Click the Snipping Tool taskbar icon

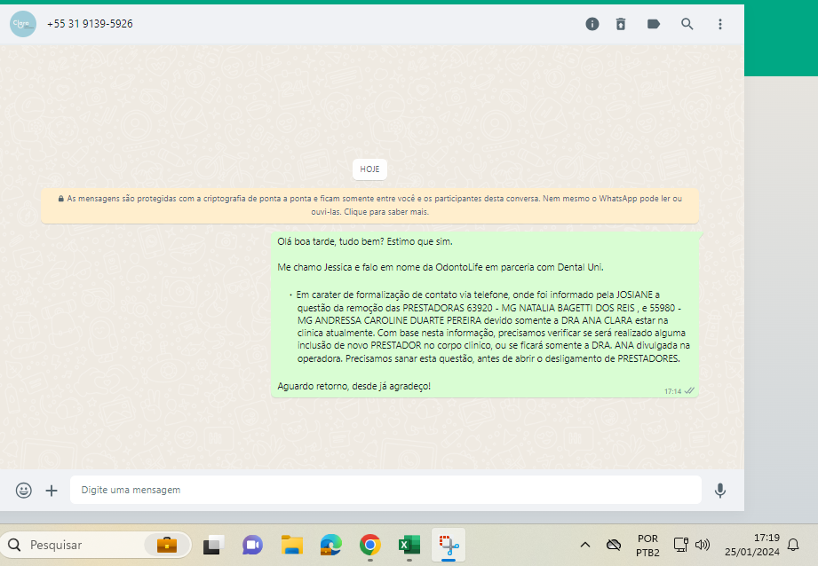click(x=449, y=546)
